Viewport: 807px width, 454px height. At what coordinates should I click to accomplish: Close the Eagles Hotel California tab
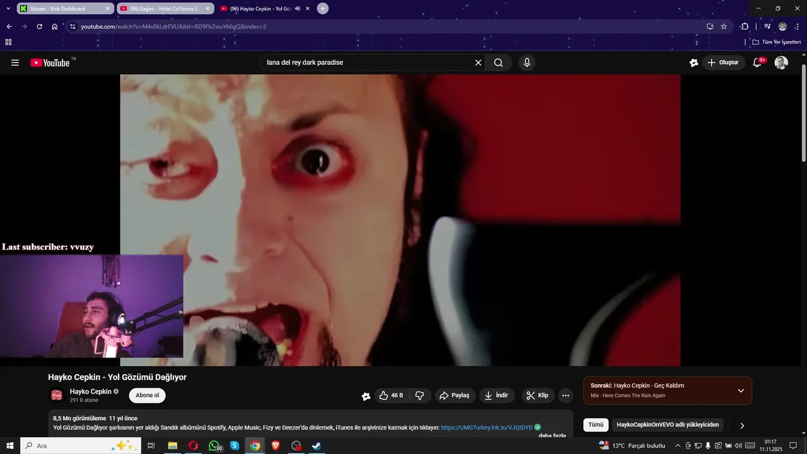(x=207, y=9)
